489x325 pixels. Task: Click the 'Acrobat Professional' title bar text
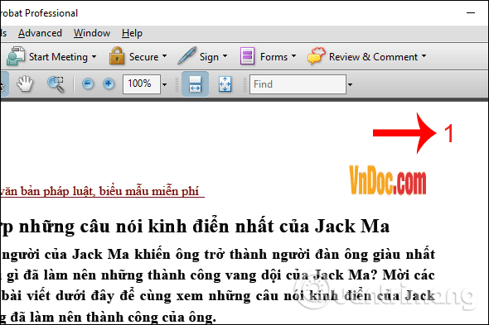point(39,13)
